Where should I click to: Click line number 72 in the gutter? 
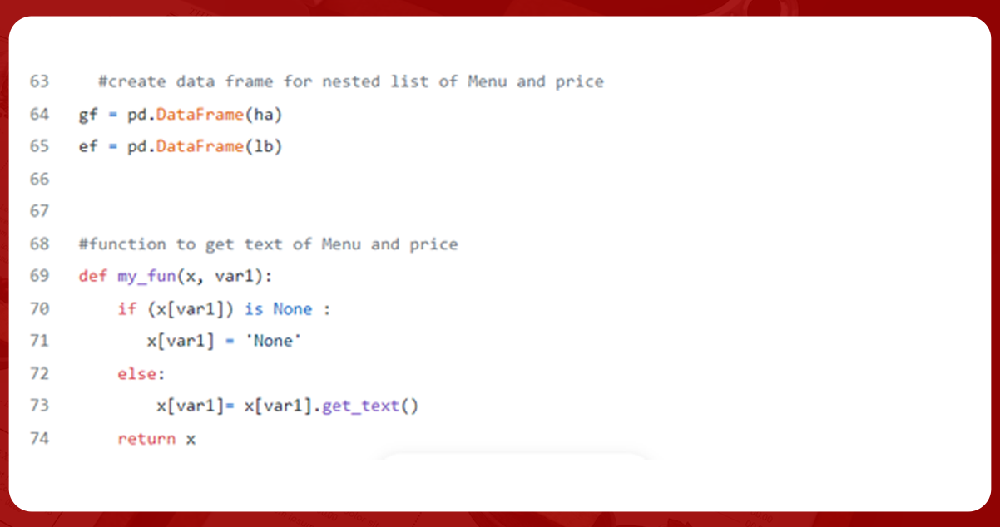(39, 373)
